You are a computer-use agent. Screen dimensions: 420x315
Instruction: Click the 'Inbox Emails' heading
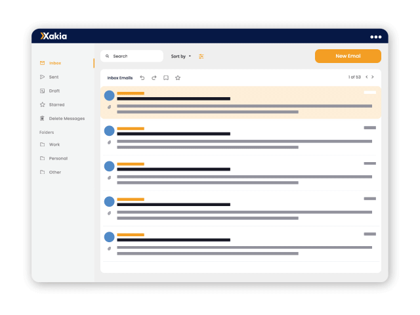tap(120, 78)
